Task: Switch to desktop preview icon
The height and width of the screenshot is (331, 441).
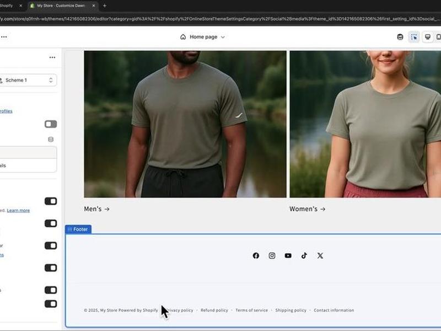Action: coord(428,37)
